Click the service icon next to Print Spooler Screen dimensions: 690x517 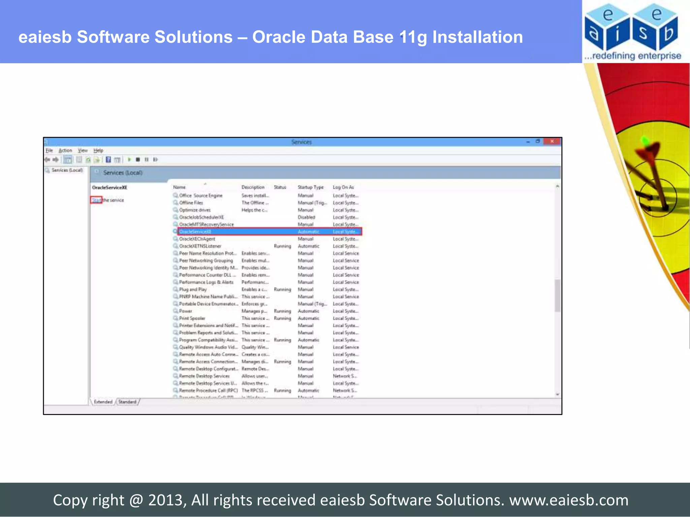coord(176,318)
